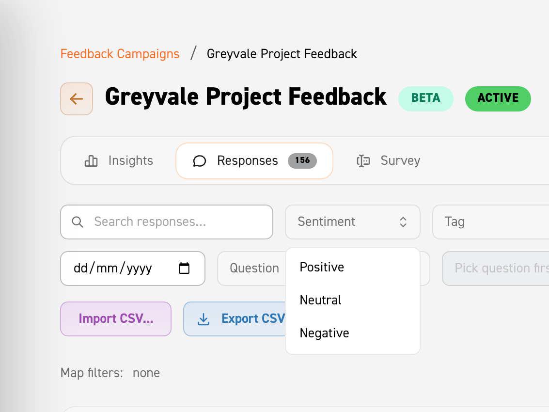The height and width of the screenshot is (412, 549).
Task: Click the bar chart icon beside Insights
Action: [x=91, y=161]
